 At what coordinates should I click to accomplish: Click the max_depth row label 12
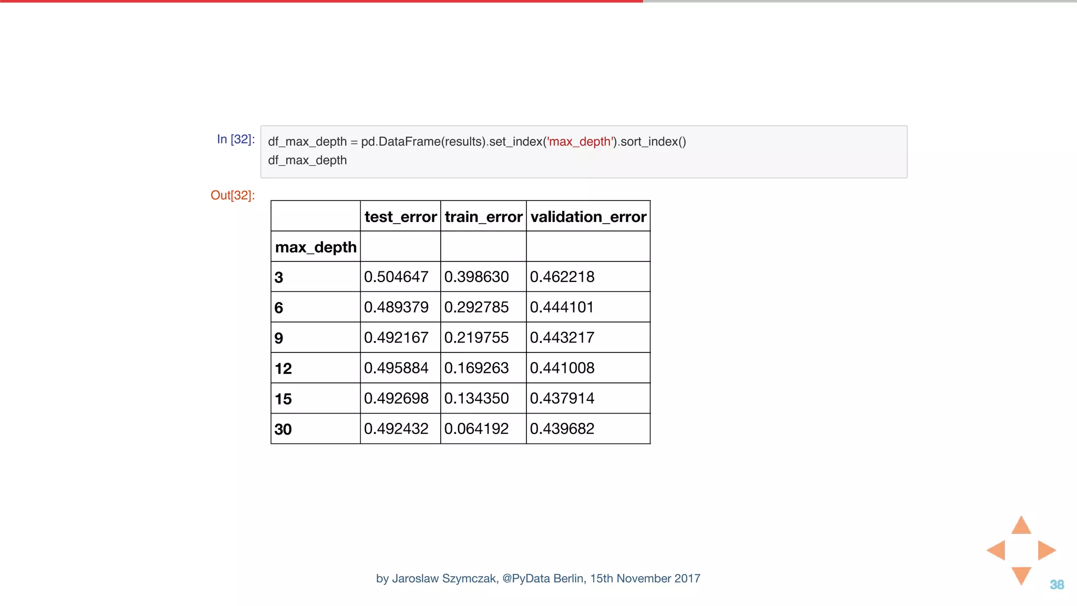pos(283,368)
